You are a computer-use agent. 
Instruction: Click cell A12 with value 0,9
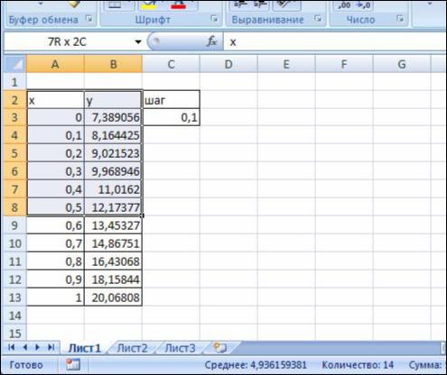55,279
